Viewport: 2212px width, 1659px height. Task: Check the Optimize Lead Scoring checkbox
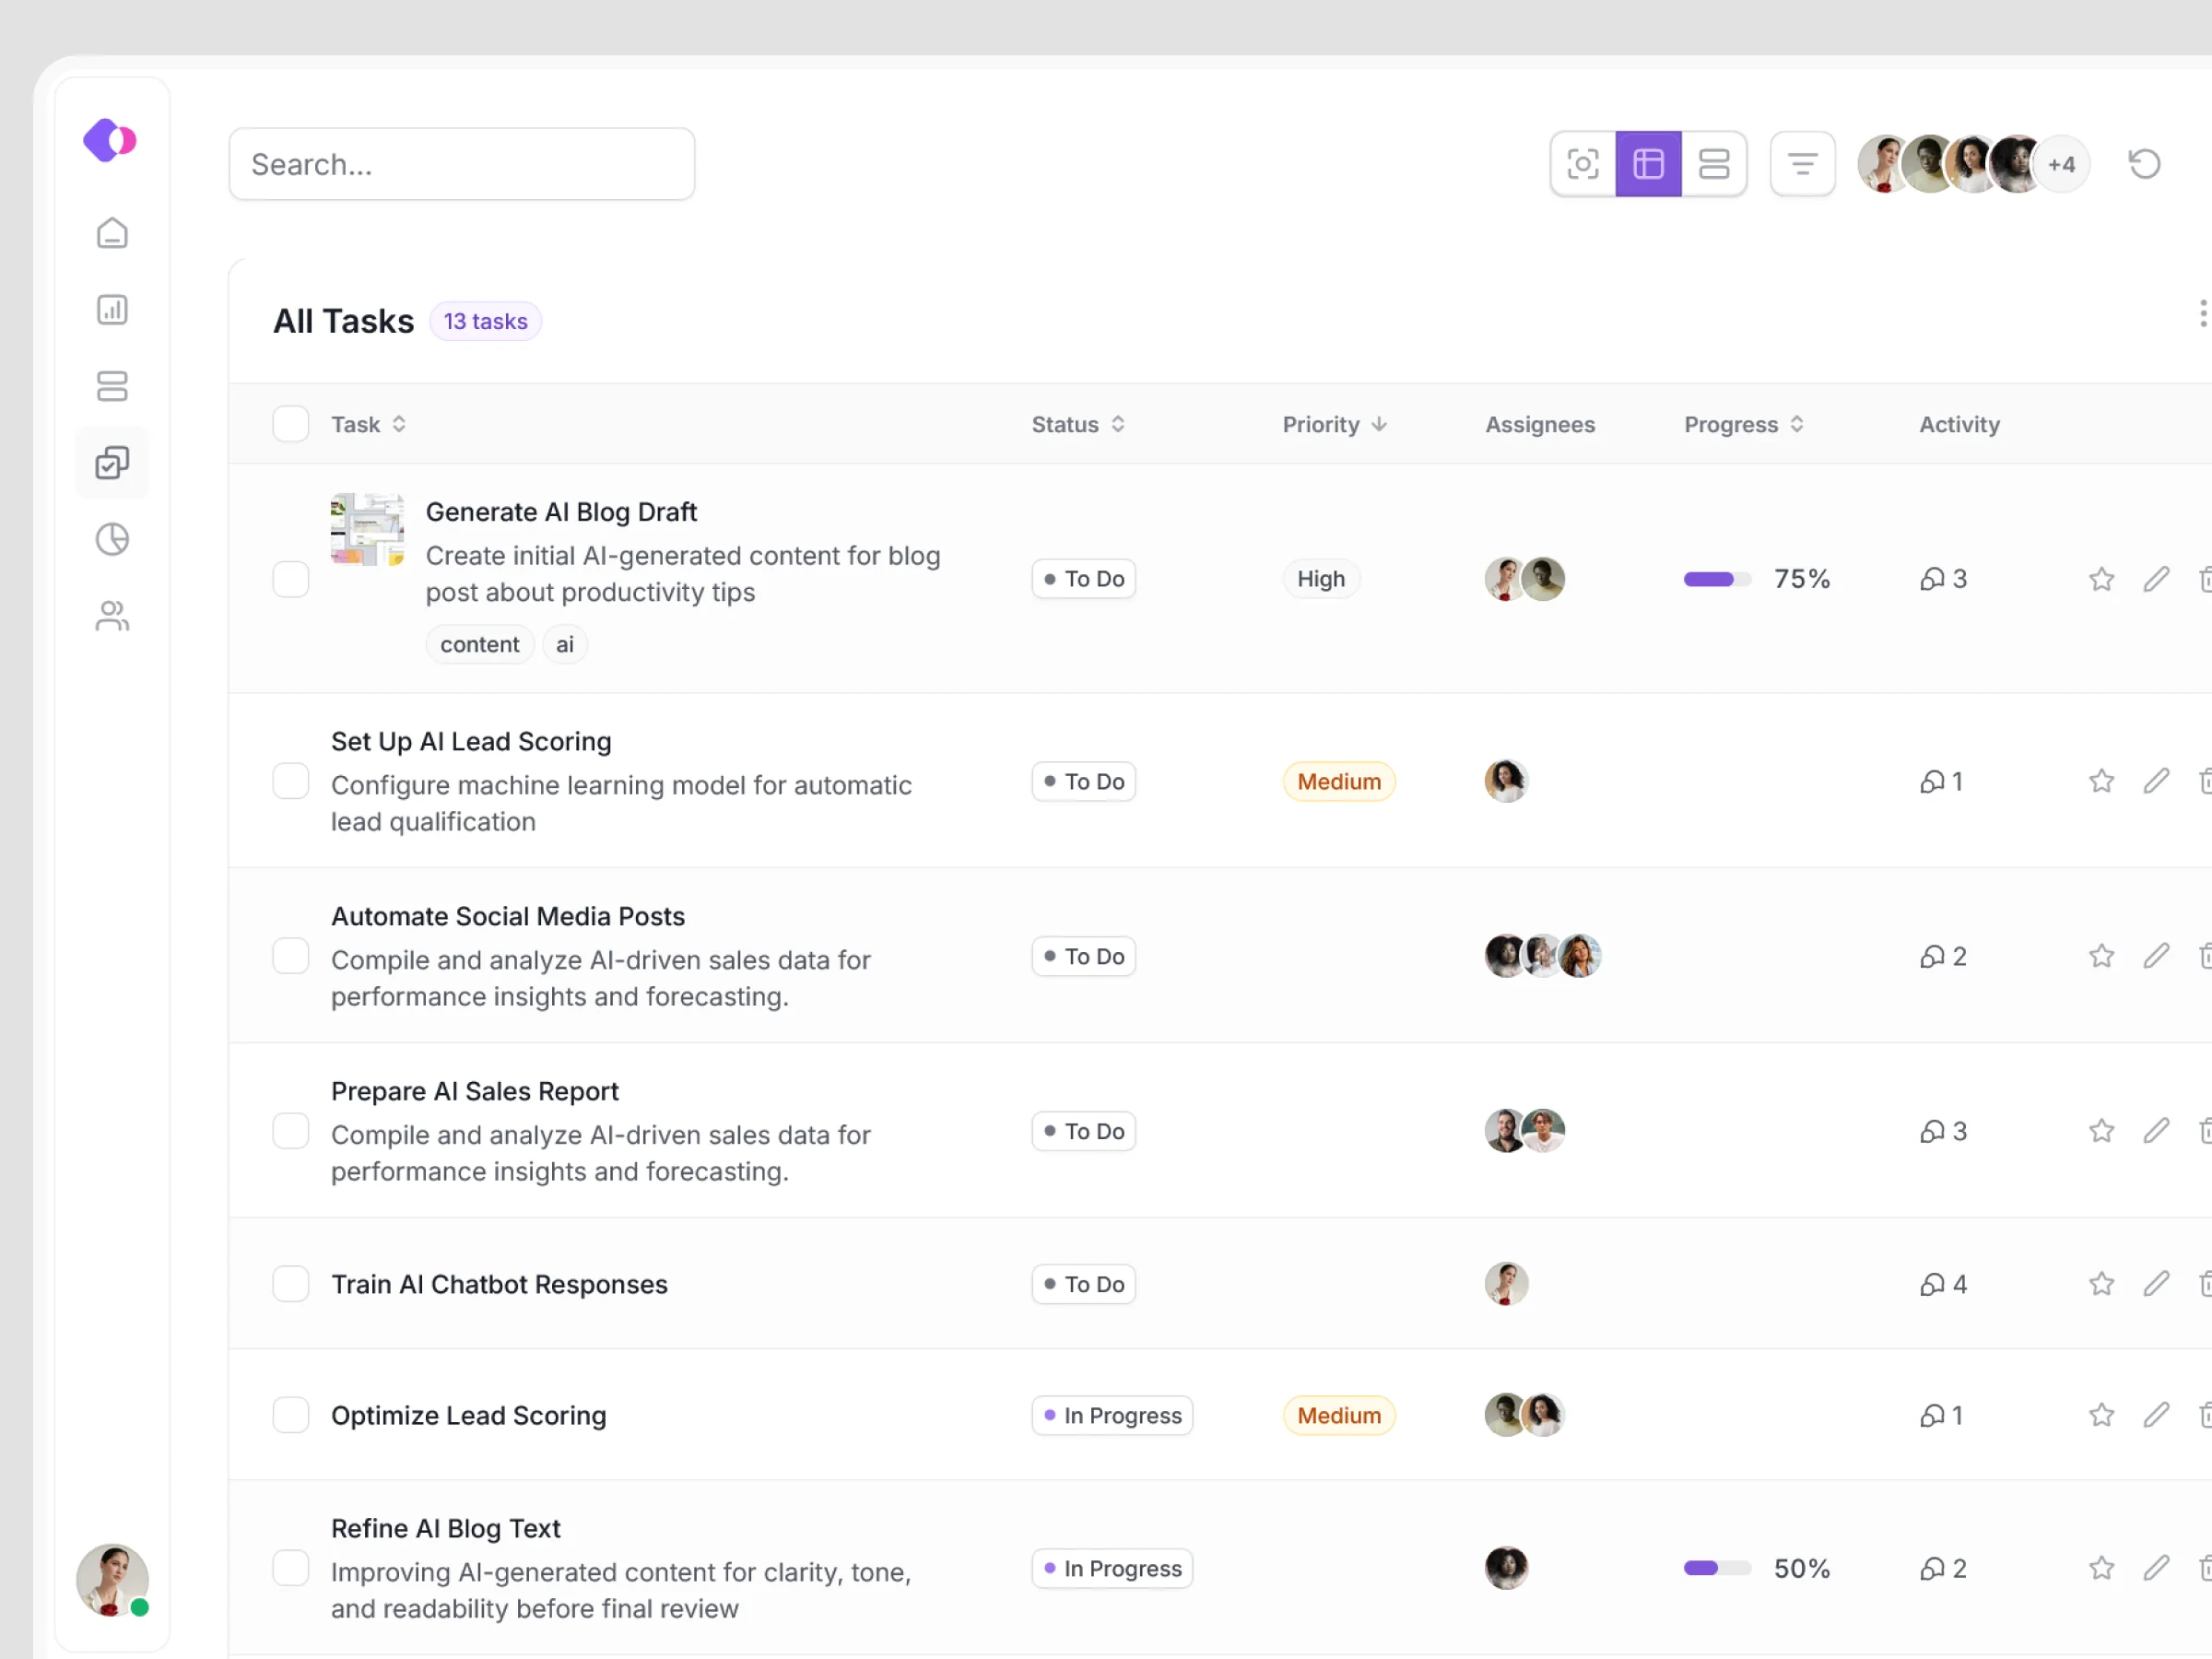coord(291,1415)
